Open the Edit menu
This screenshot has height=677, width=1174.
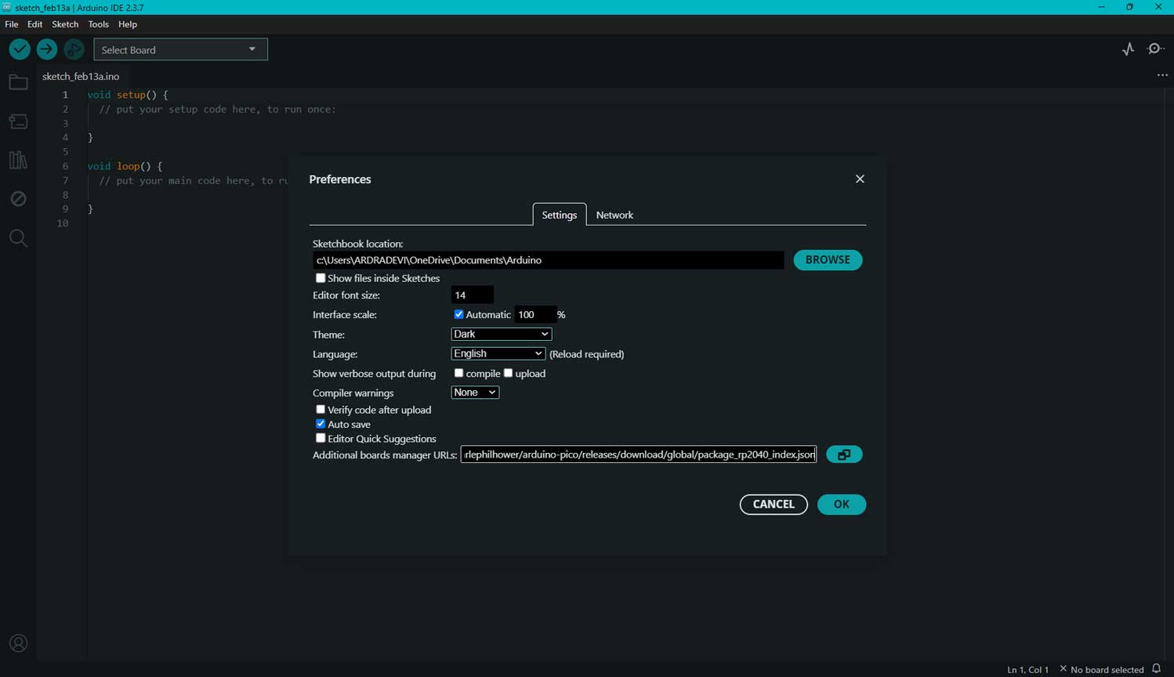tap(35, 24)
